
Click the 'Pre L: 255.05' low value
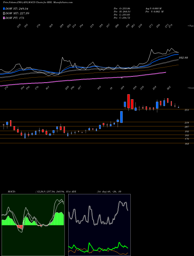coord(122,15)
